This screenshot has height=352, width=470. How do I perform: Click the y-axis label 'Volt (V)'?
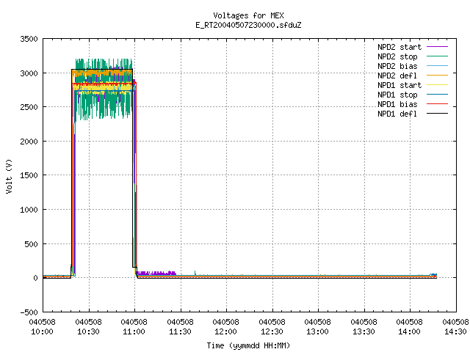click(x=9, y=176)
